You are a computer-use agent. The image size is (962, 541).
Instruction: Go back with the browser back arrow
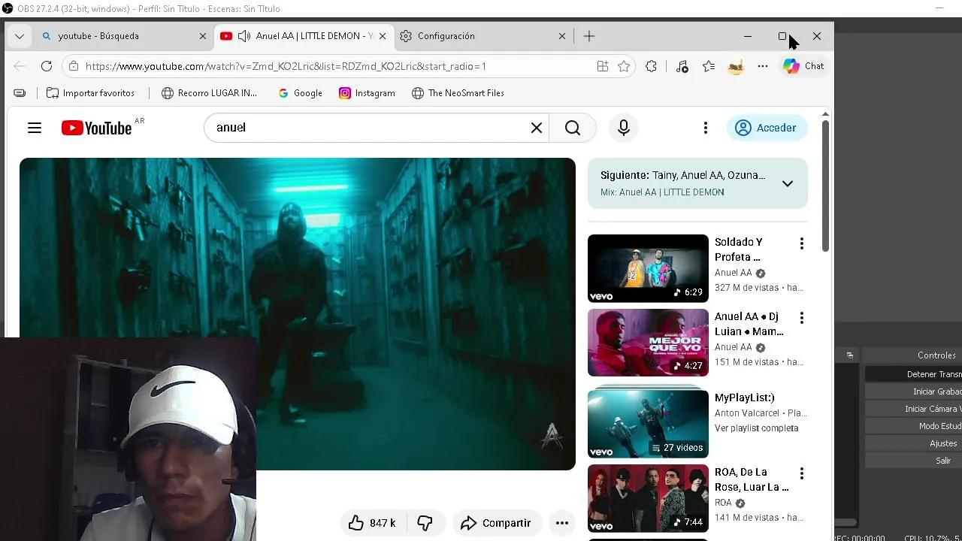pos(20,66)
